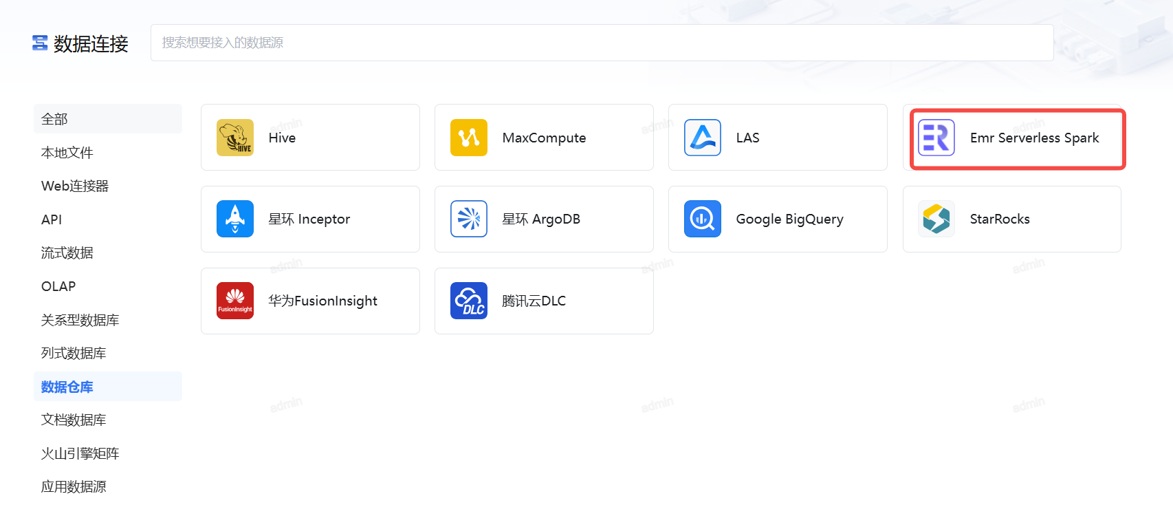1173x505 pixels.
Task: Click the 腾讯云DLC cloud icon
Action: 469,301
